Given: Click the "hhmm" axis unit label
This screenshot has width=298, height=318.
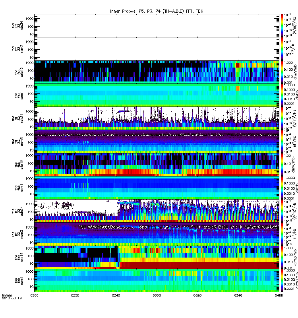Looking at the screenshot, I should [x=7, y=295].
